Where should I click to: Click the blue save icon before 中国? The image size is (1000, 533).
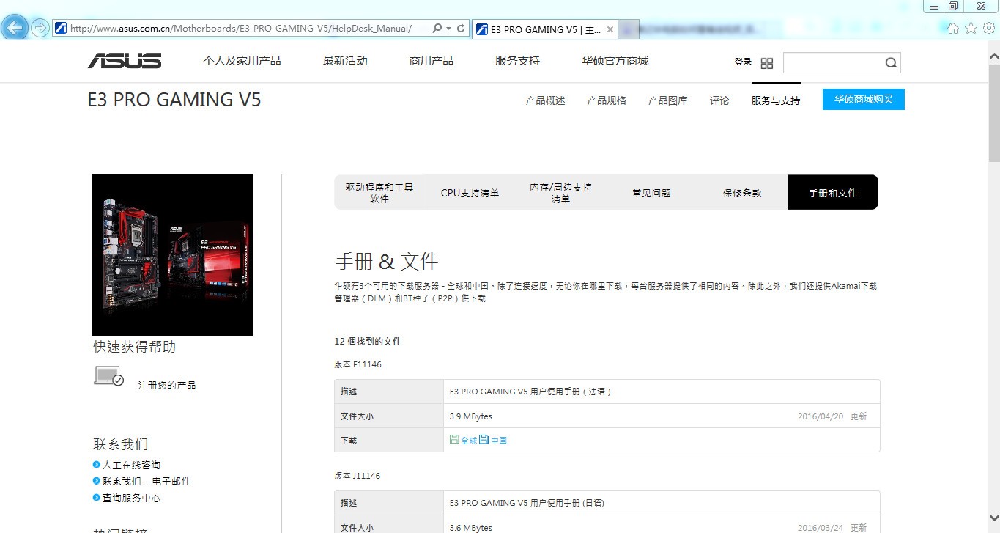(484, 439)
